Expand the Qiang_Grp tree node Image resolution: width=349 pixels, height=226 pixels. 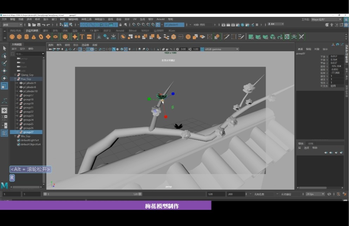[15, 75]
